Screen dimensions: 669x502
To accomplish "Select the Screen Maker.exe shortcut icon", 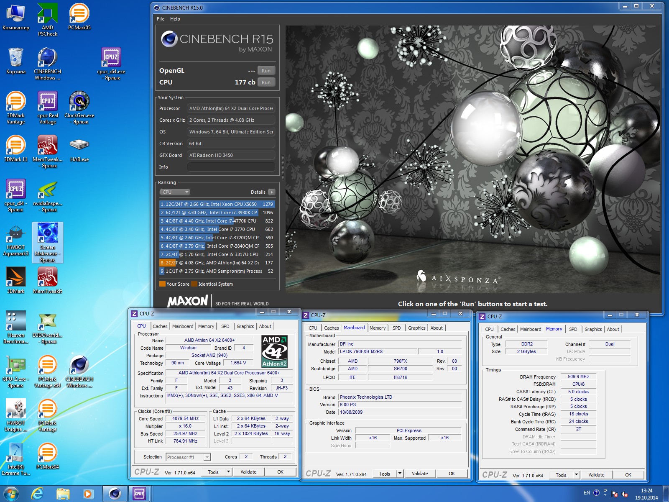I will 48,243.
